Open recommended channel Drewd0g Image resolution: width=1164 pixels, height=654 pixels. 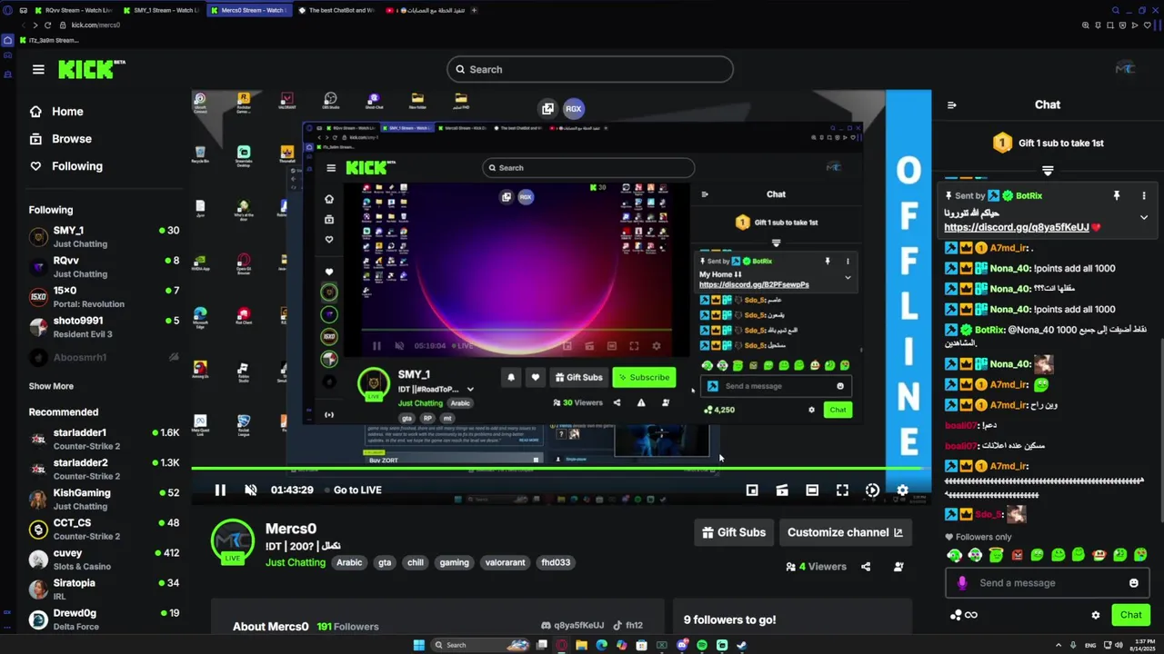coord(103,619)
